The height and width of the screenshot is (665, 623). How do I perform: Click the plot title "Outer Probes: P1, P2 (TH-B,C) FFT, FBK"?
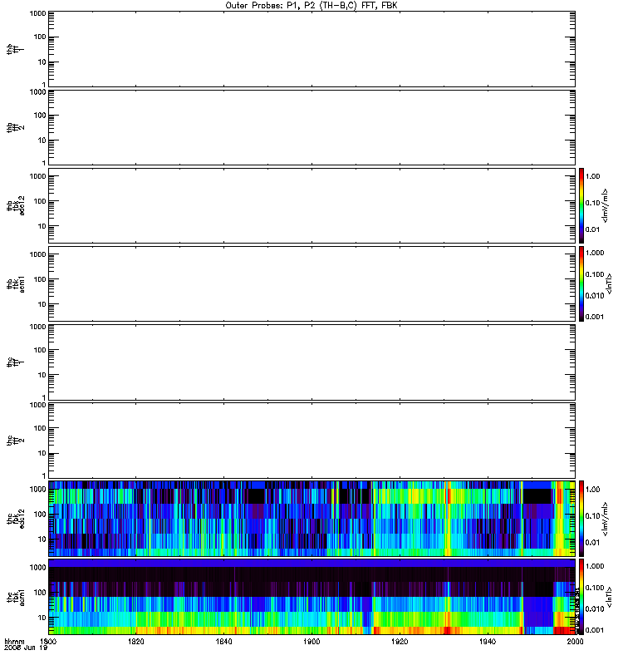[x=311, y=6]
